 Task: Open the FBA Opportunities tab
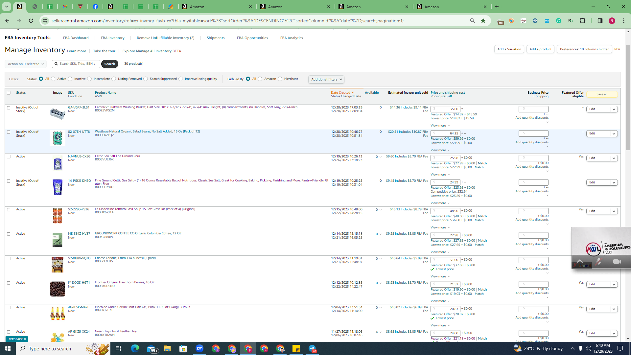coord(252,38)
